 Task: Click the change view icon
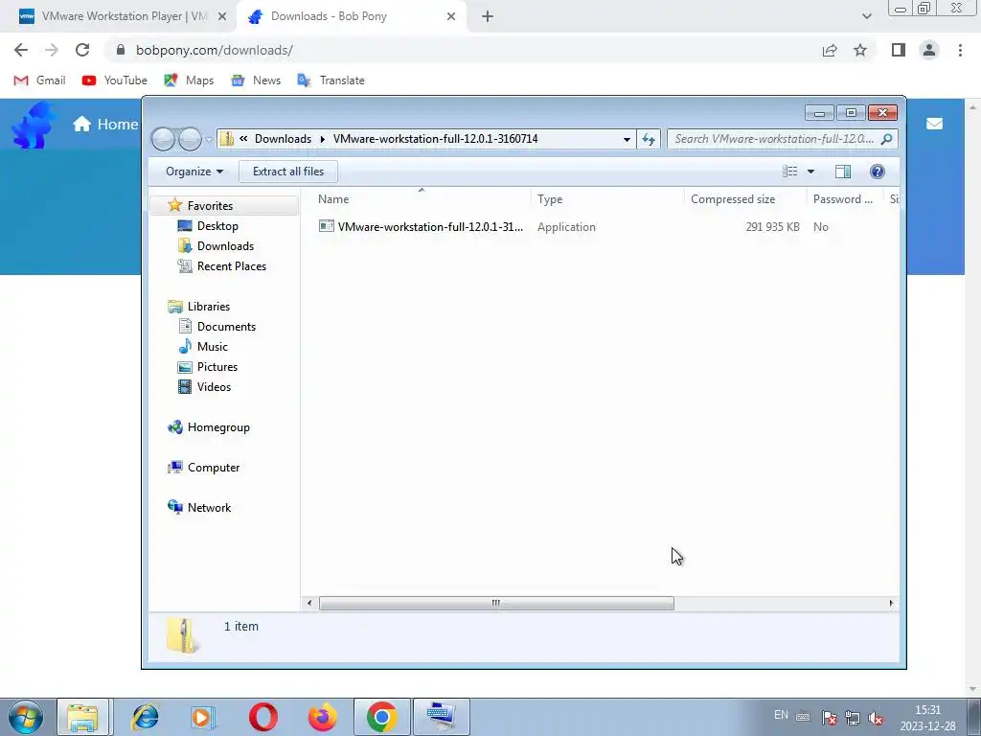(x=790, y=172)
